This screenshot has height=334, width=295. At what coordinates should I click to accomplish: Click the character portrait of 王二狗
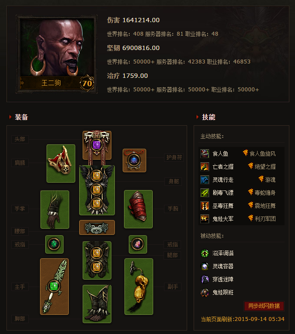(57, 54)
